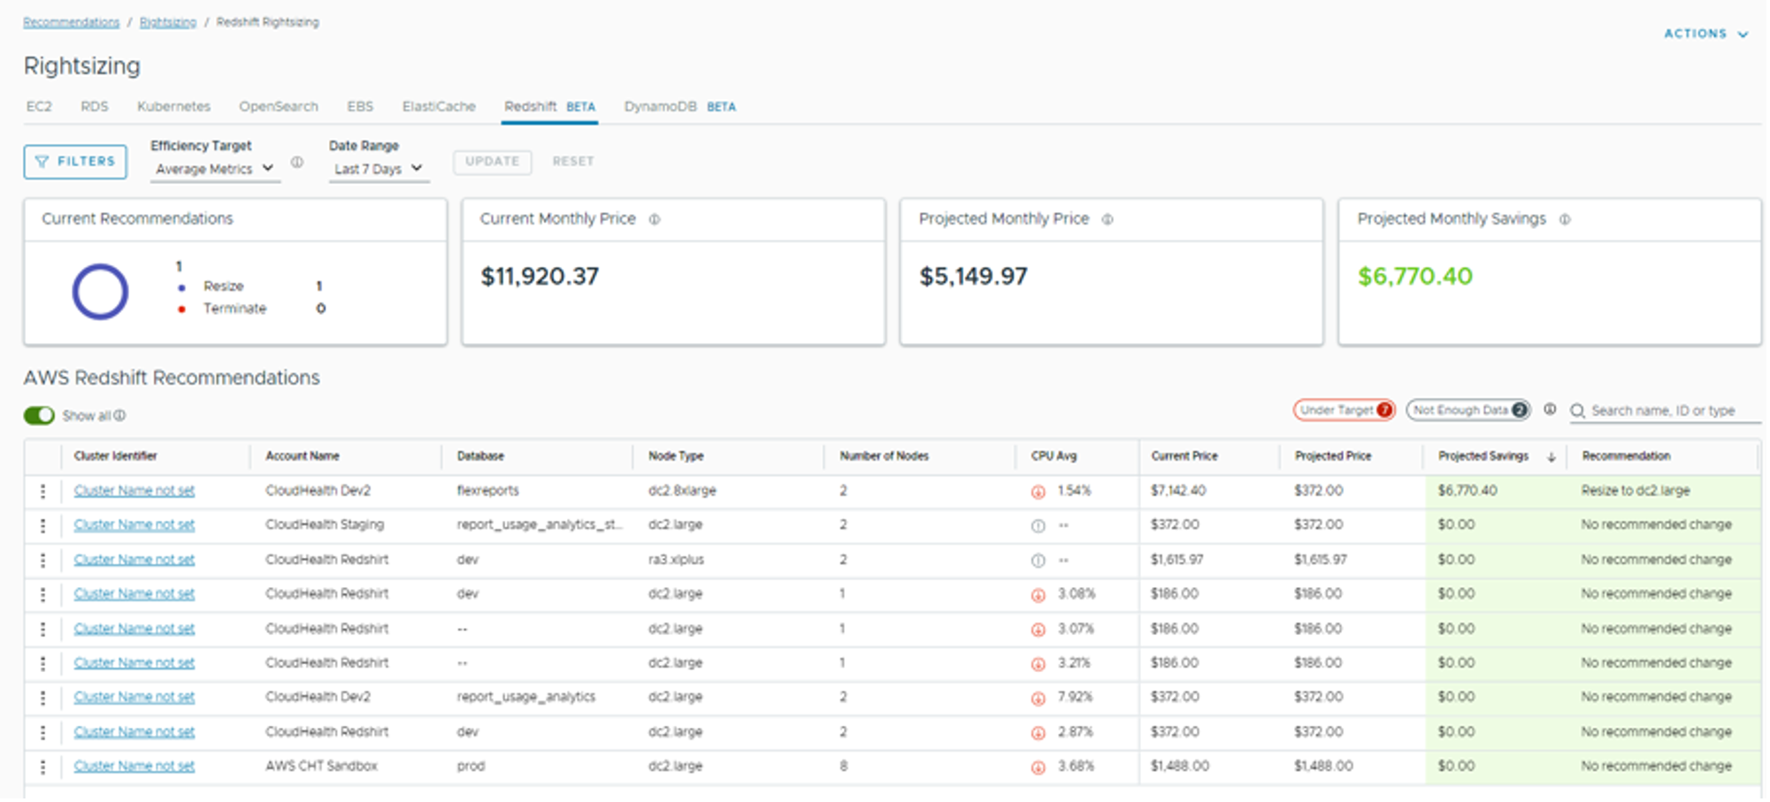The width and height of the screenshot is (1770, 802).
Task: Switch to the EC2 tab
Action: click(x=39, y=107)
